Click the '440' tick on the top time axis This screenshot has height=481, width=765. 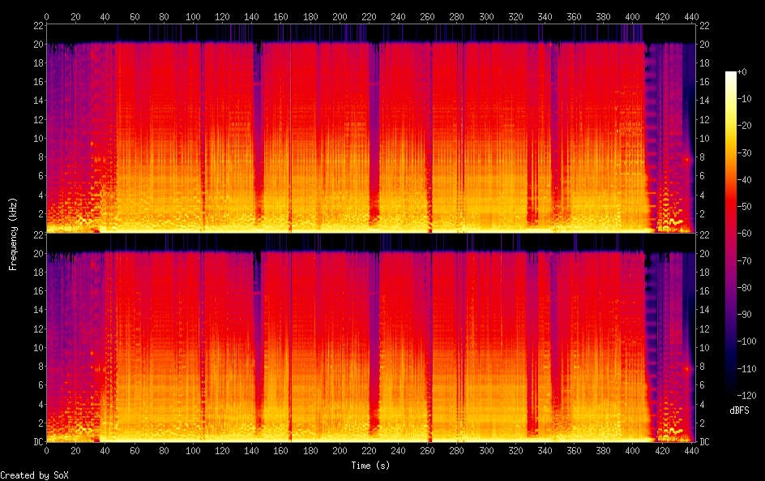point(691,15)
